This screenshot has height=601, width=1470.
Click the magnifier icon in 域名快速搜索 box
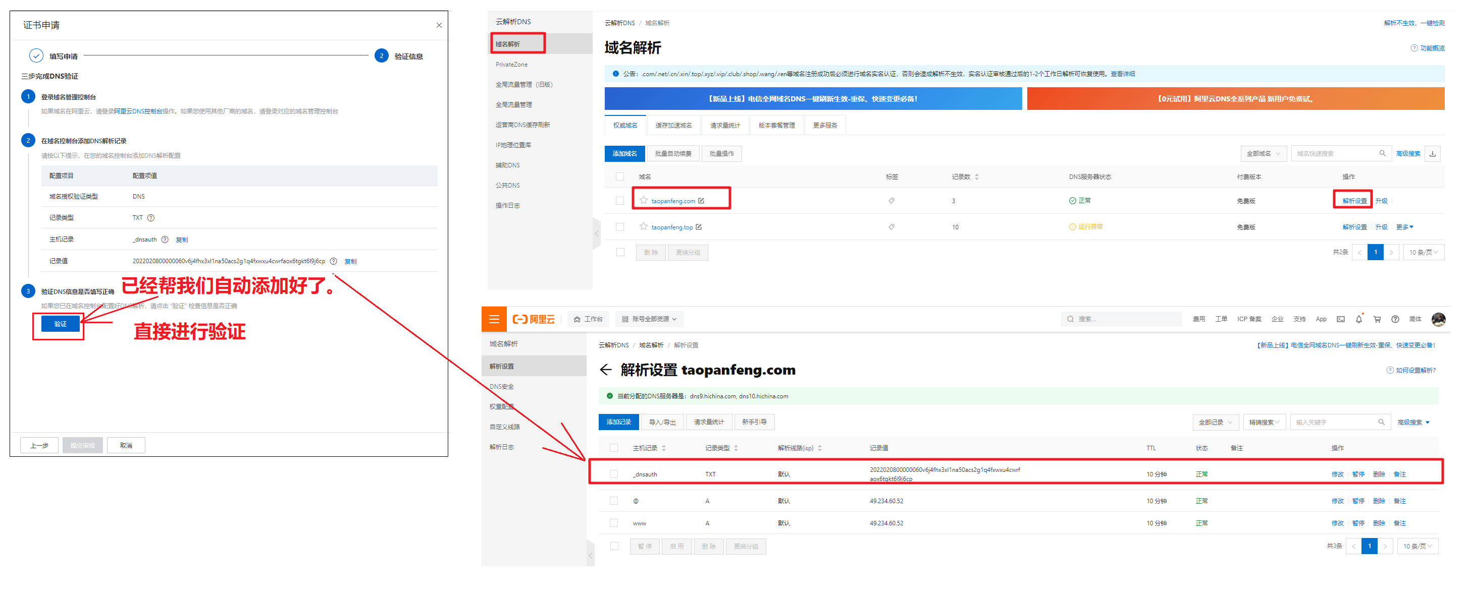1382,153
